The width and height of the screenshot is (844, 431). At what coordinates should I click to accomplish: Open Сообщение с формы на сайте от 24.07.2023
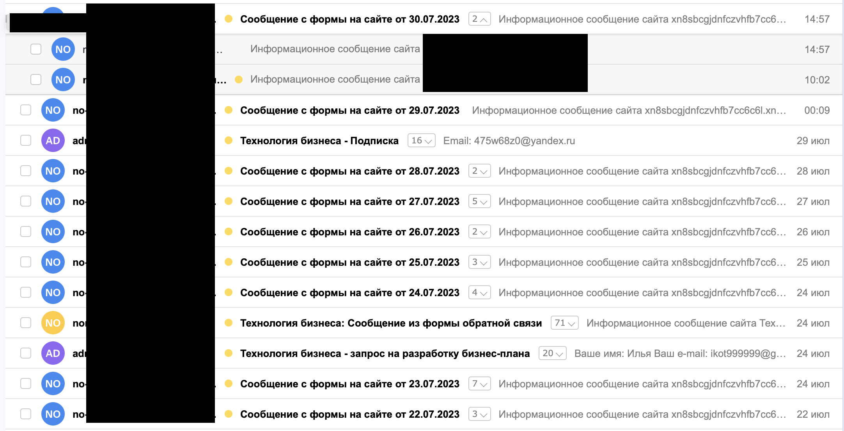point(350,293)
